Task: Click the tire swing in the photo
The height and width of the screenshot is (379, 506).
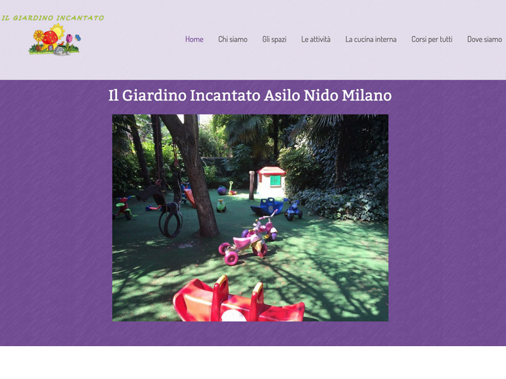Action: coord(170,220)
